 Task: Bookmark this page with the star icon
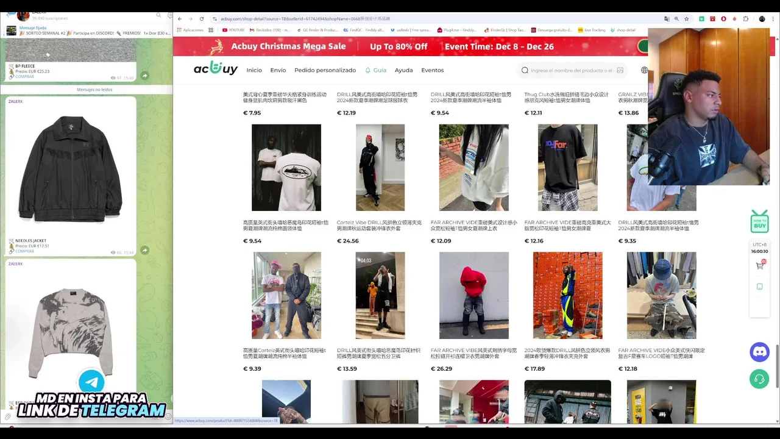[687, 19]
